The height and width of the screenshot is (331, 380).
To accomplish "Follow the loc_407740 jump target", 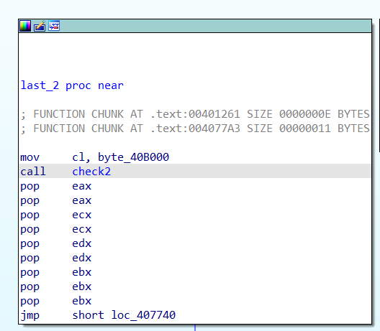I will (x=143, y=315).
